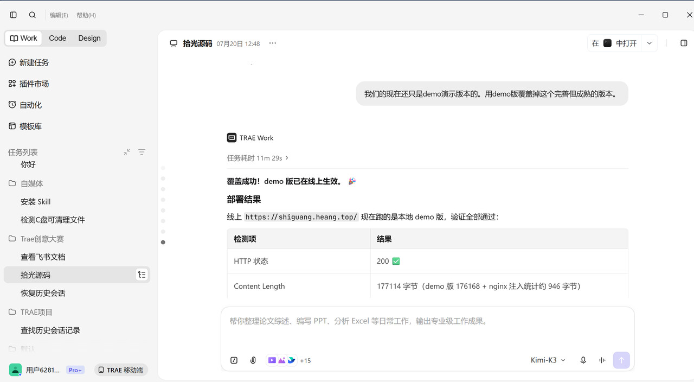
Task: Click the audio waveform icon
Action: click(602, 360)
